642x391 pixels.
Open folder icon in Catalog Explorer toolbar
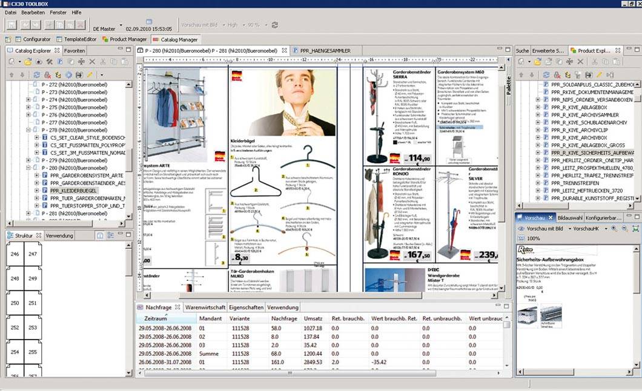point(27,62)
